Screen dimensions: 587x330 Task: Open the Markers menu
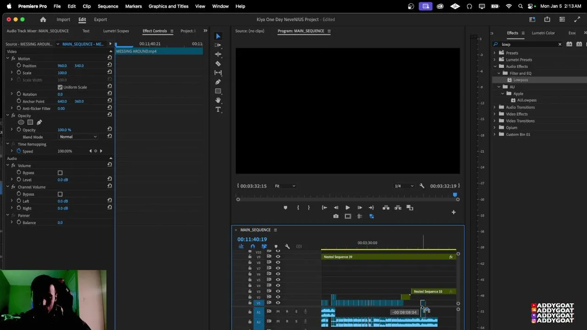tap(133, 6)
